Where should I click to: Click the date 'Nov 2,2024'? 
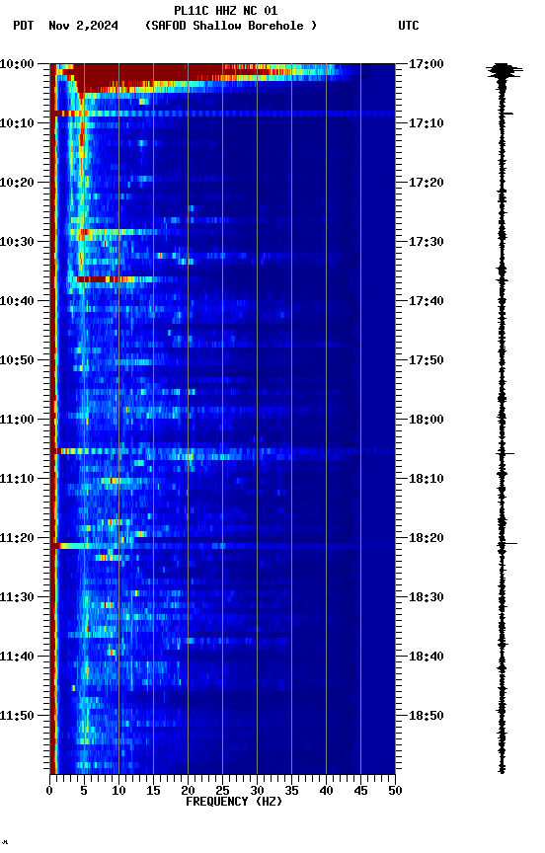click(83, 26)
